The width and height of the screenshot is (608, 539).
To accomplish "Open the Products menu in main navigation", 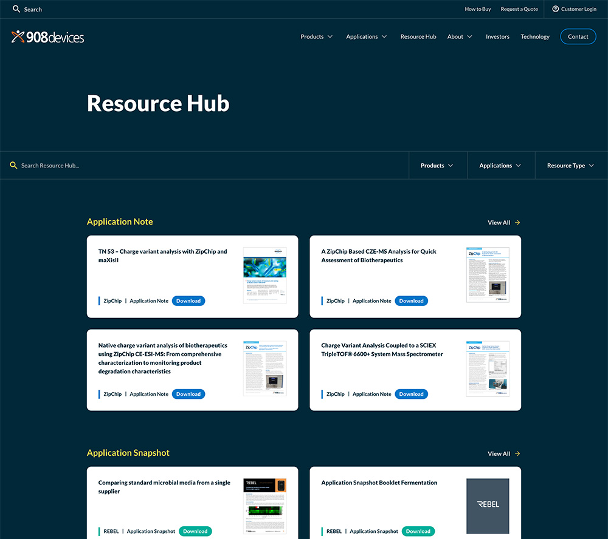I will tap(317, 36).
